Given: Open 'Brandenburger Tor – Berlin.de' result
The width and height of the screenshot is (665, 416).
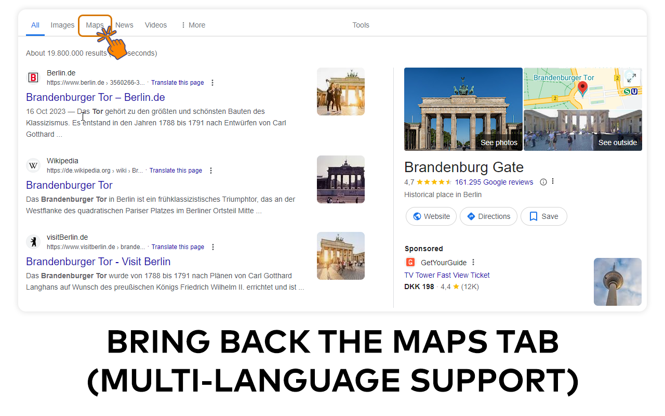Looking at the screenshot, I should pyautogui.click(x=96, y=97).
